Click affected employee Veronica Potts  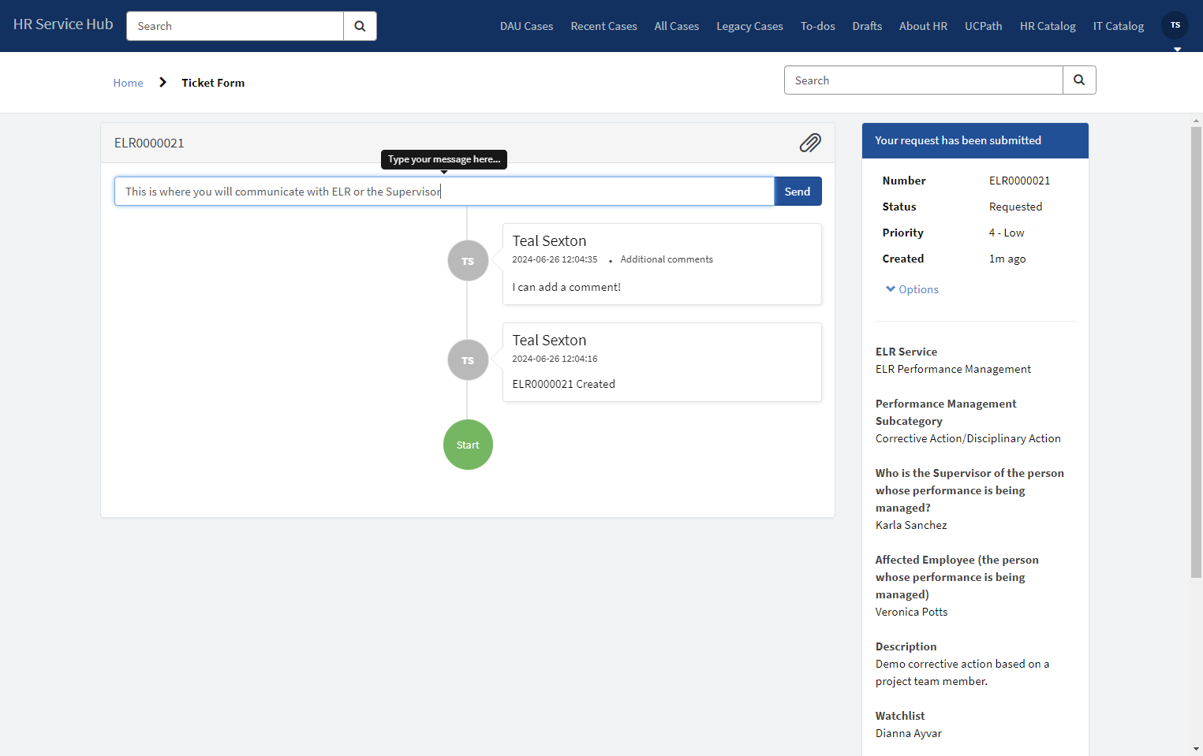click(911, 612)
